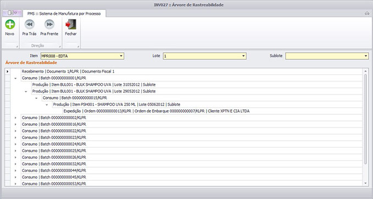This screenshot has height=199, width=373.
Task: Open the layout menu icon left of PMS tab
Action: (12, 13)
